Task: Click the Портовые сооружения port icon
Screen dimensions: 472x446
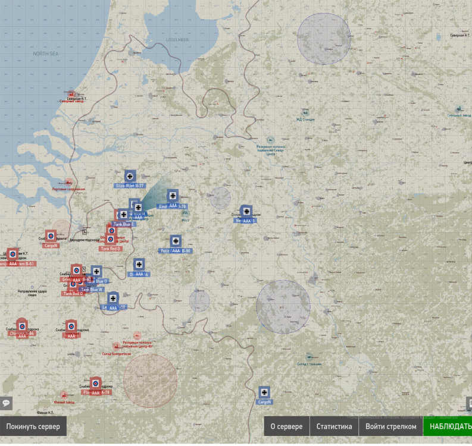Action: [68, 182]
